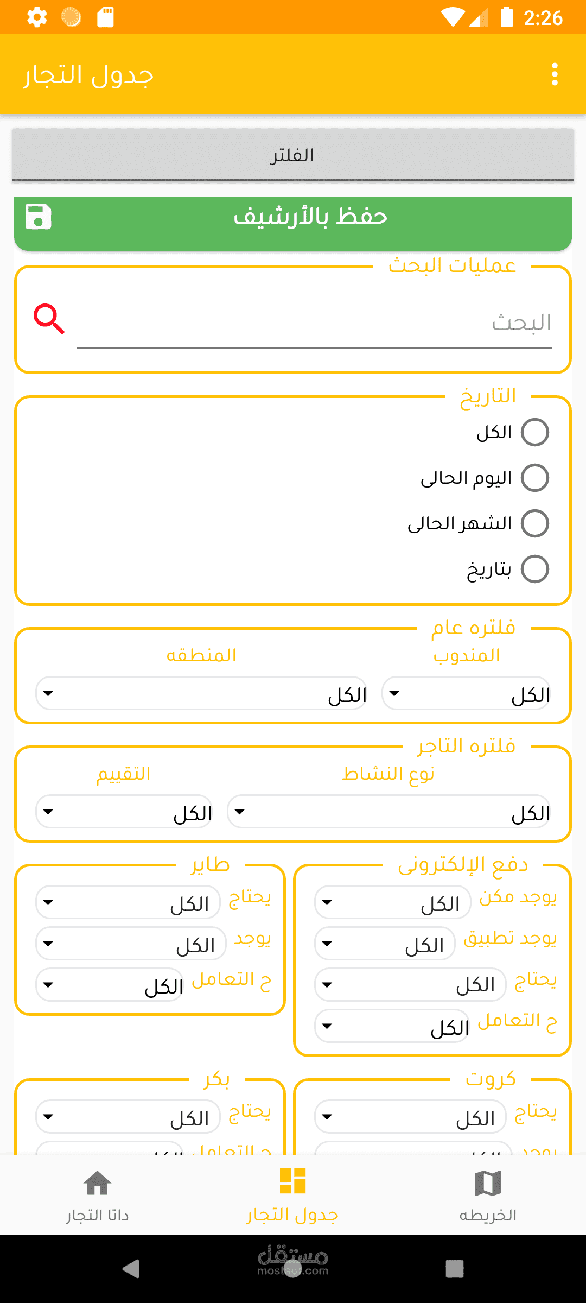Select the الكل date radio button
The width and height of the screenshot is (586, 1303).
(x=534, y=433)
